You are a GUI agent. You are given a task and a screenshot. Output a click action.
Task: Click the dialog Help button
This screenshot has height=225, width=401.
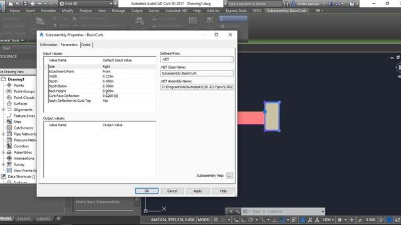point(223,191)
